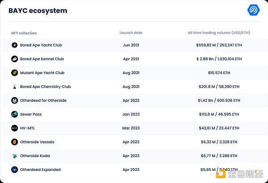Click the Bored Ape Chemistry Club icon
The width and height of the screenshot is (268, 183).
[15, 87]
